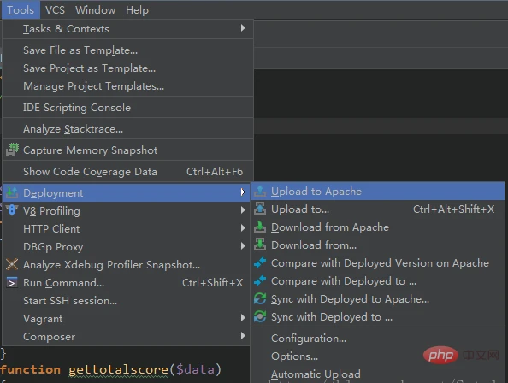Image resolution: width=508 pixels, height=383 pixels.
Task: Choose Start SSH session...
Action: (127, 301)
